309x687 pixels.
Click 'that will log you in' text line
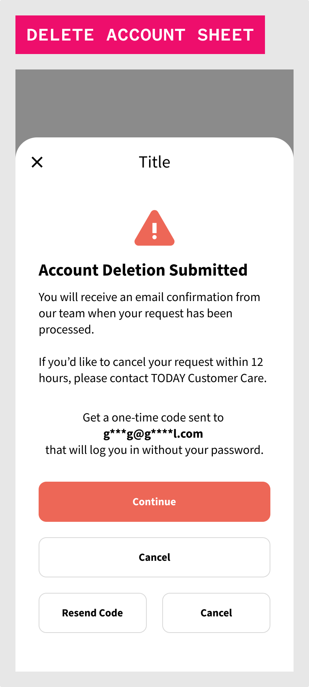pos(154,450)
